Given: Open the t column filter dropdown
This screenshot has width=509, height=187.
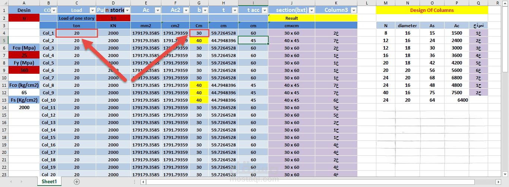Looking at the screenshot, I should pyautogui.click(x=235, y=10).
